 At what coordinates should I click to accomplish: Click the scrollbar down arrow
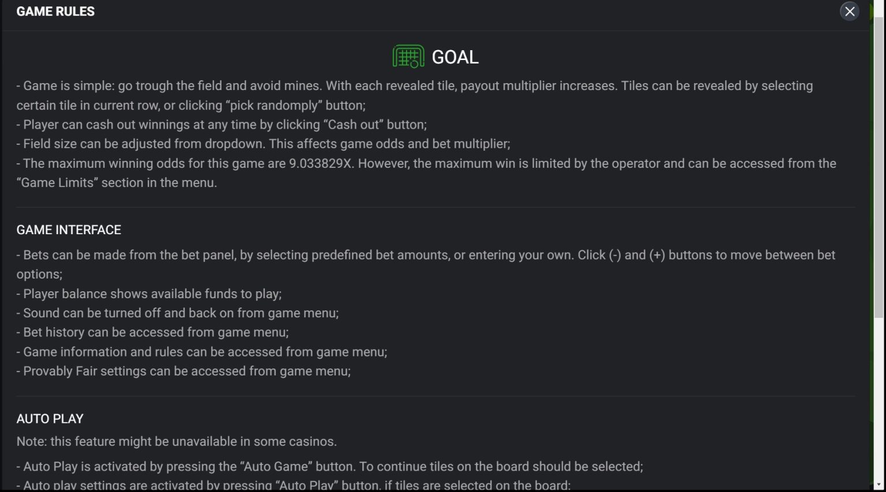tap(879, 485)
